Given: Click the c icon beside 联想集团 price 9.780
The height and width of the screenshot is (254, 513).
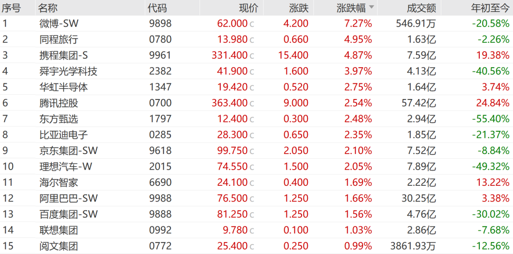Looking at the screenshot, I should coord(252,230).
